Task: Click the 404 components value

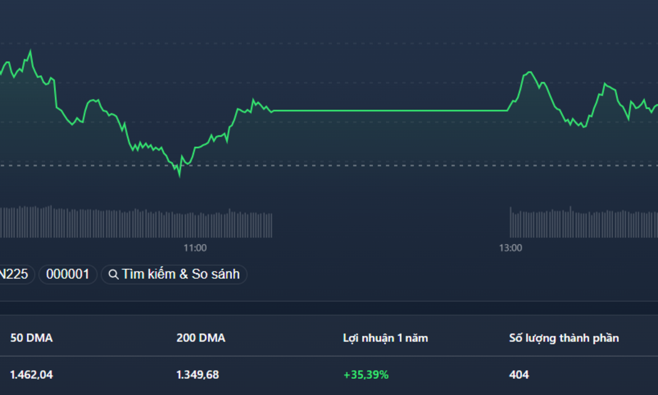Action: tap(519, 374)
